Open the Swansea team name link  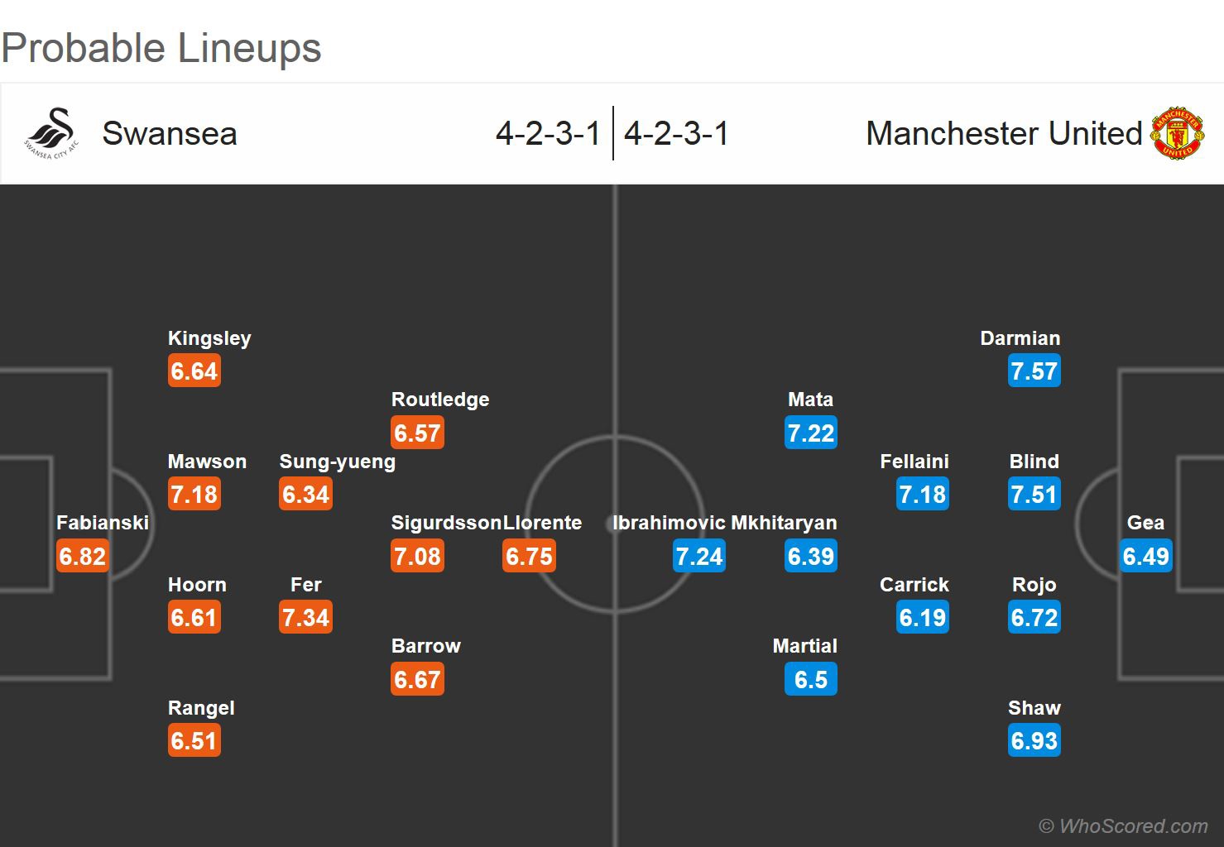170,134
